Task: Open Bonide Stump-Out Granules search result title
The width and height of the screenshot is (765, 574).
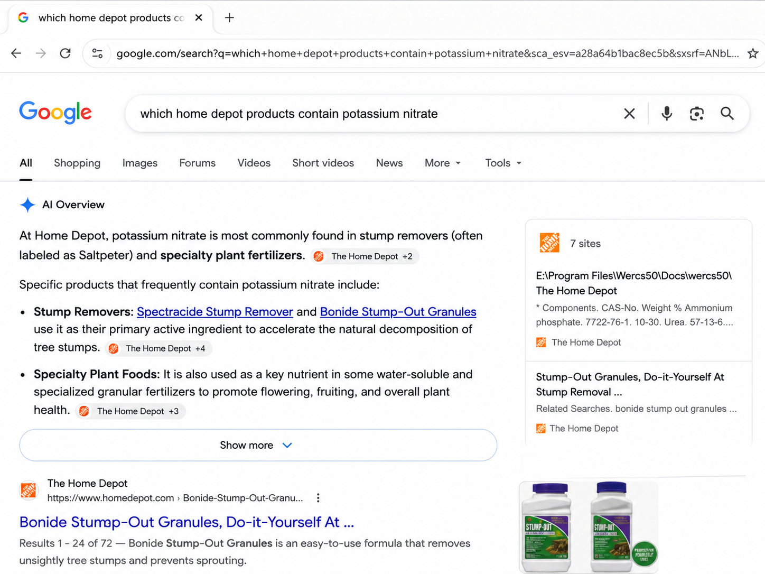Action: 187,522
